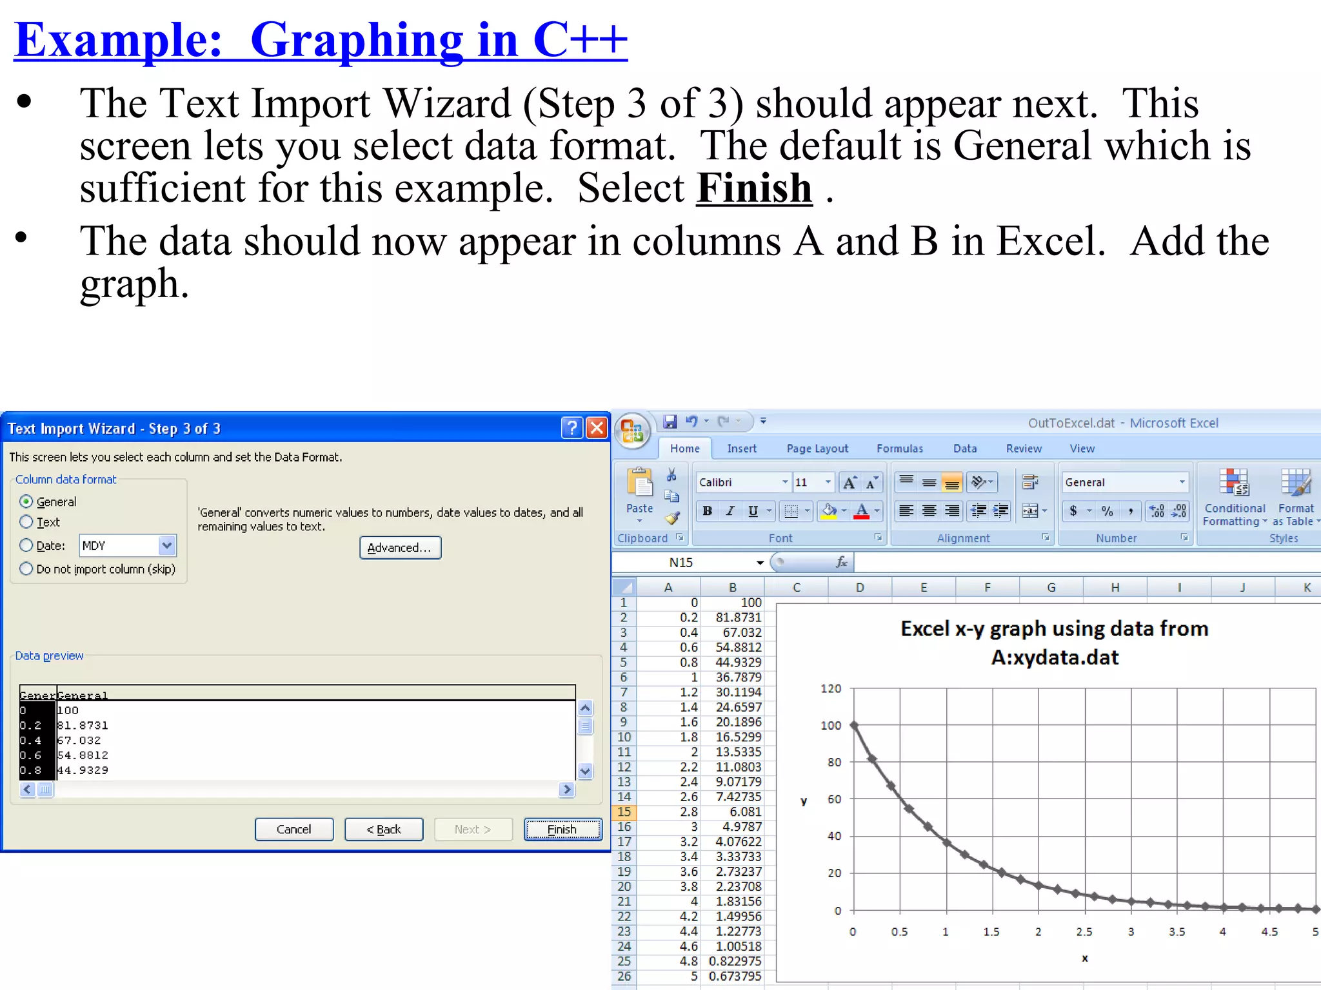The height and width of the screenshot is (990, 1321).
Task: Open the Alignment dialog launcher
Action: pos(1046,537)
